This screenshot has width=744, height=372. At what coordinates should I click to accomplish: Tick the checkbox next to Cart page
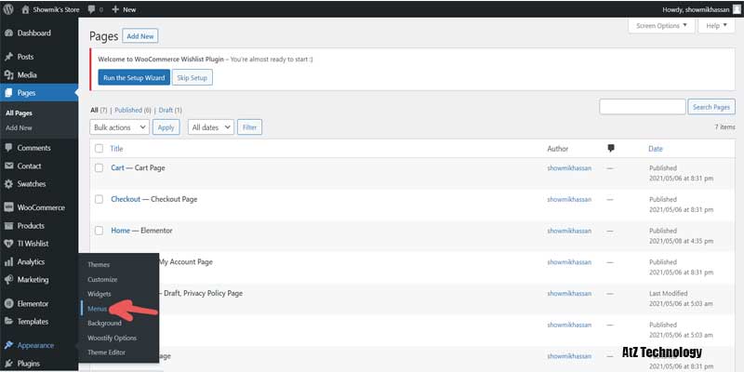(x=99, y=167)
